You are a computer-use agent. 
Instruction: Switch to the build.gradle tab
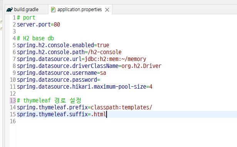point(26,10)
